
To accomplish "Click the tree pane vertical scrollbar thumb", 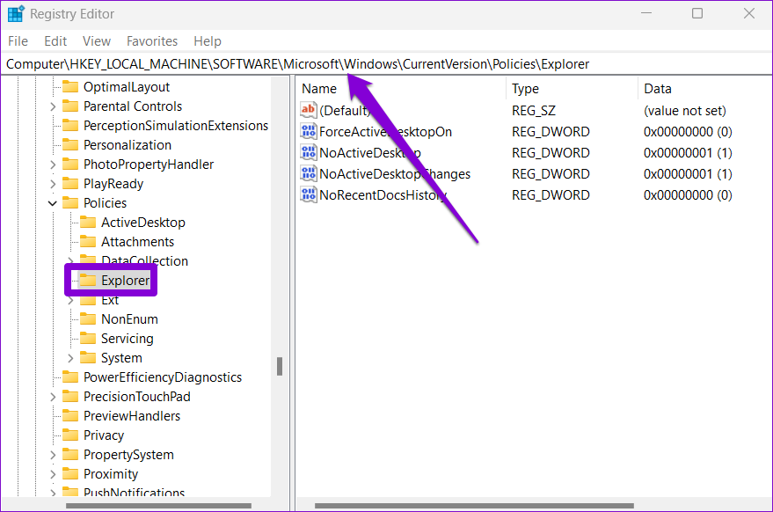I will pos(280,367).
